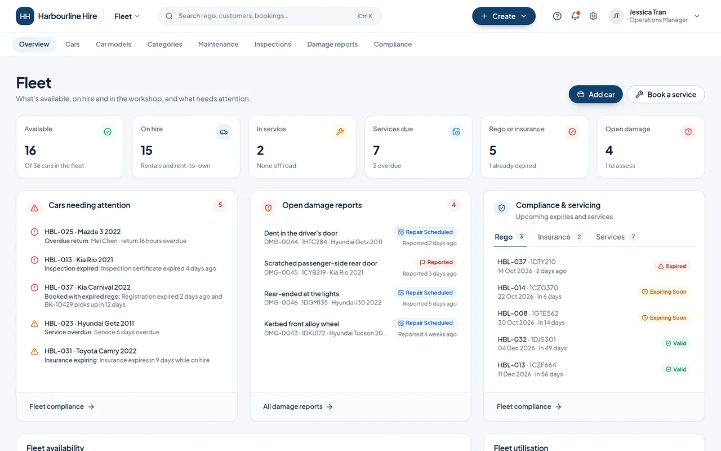Click the Rego or insurance card icon
The image size is (721, 451).
click(572, 132)
